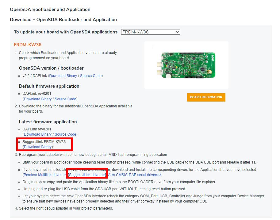The image size is (280, 220).
Task: Download DAPLink rev0201 Binary under Latest firmware
Action: [38, 134]
